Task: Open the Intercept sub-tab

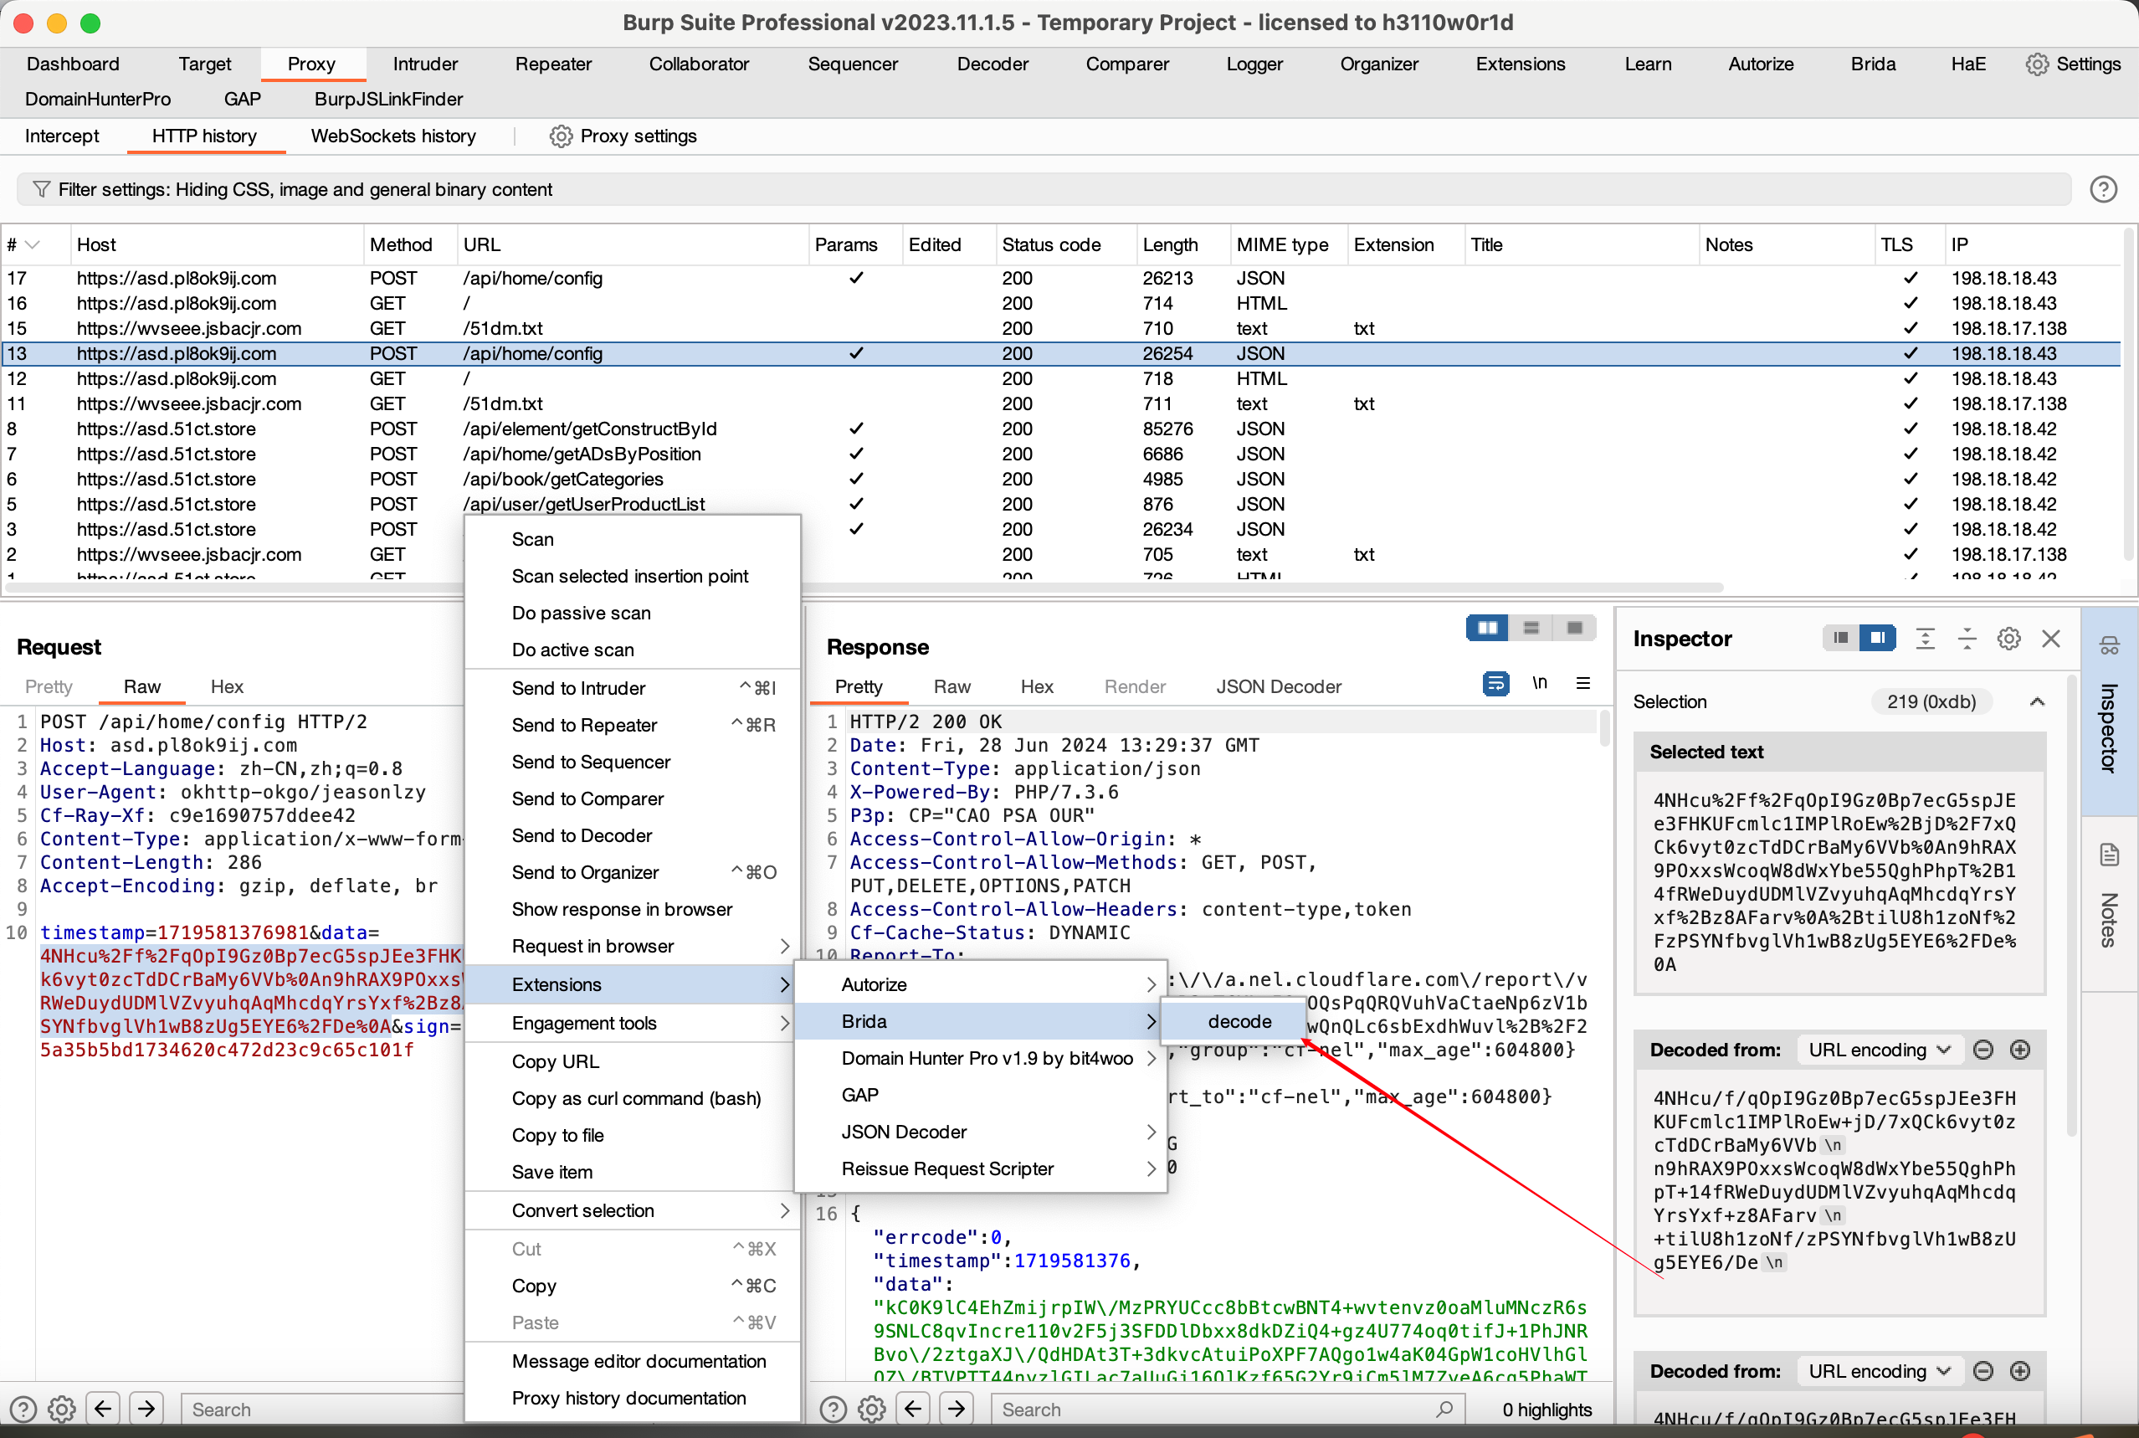Action: (61, 136)
